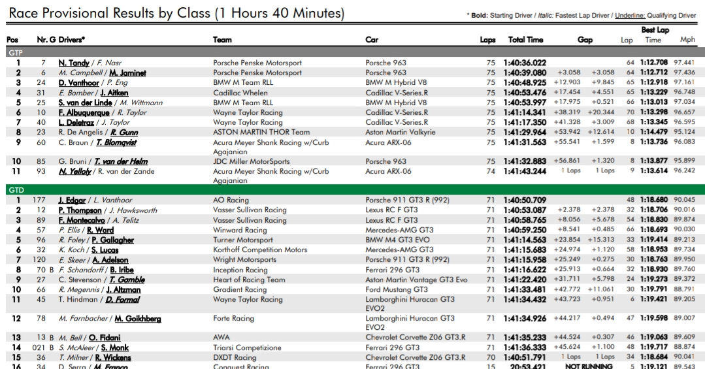
Task: Select drivers N. Tandy / F. Nasr
Action: [91, 63]
